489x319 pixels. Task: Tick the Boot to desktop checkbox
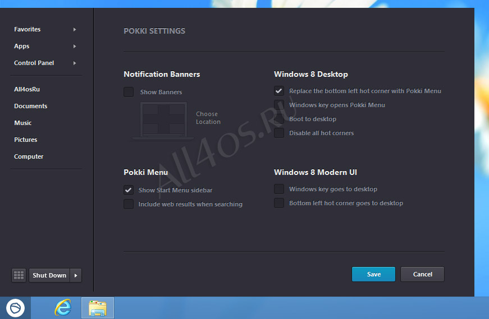(279, 119)
